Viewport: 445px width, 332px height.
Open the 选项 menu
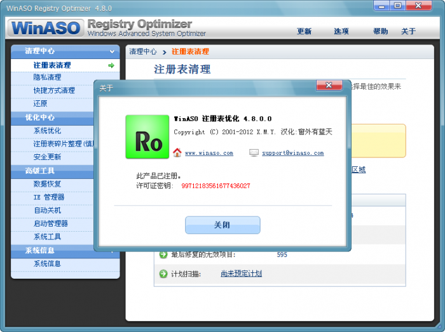click(x=341, y=31)
